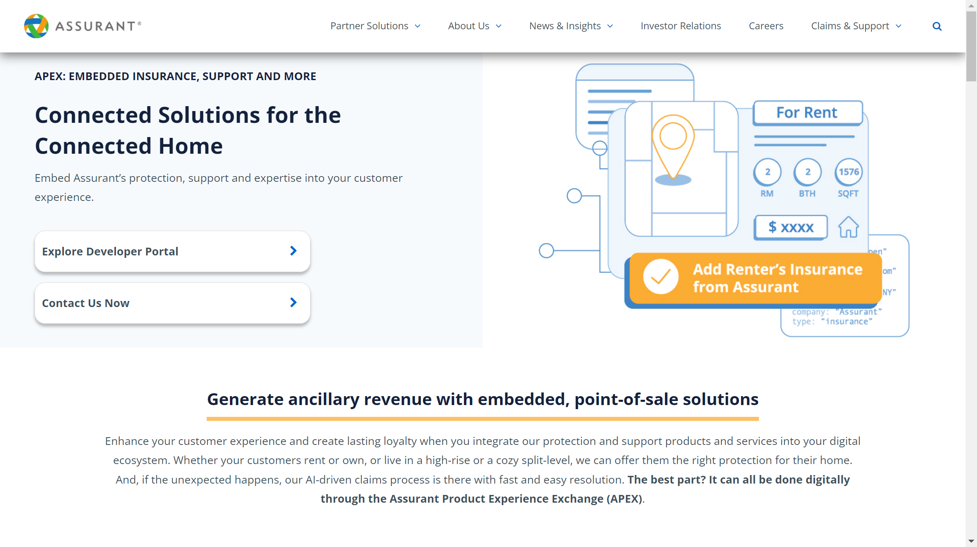The height and width of the screenshot is (547, 977).
Task: Click the For Rent label box
Action: [807, 113]
